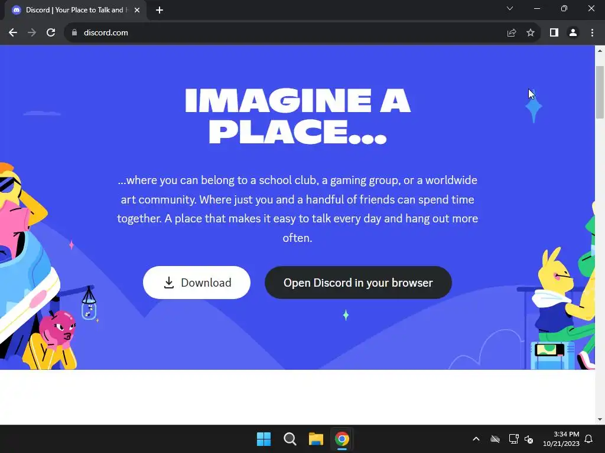Click the muted volume tray icon

click(529, 439)
